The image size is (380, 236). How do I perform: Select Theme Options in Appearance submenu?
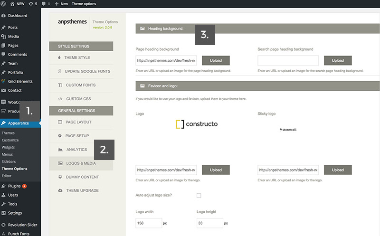(x=15, y=169)
